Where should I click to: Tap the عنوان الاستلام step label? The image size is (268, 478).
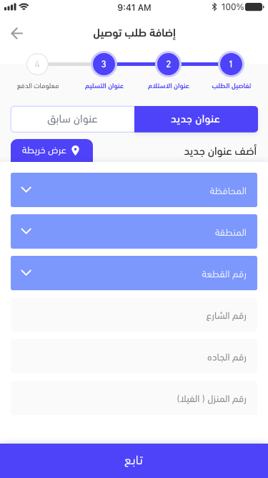click(169, 86)
